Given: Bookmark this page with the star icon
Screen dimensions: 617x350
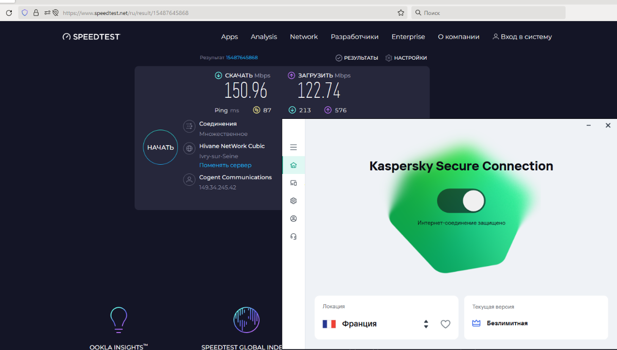Looking at the screenshot, I should tap(401, 13).
